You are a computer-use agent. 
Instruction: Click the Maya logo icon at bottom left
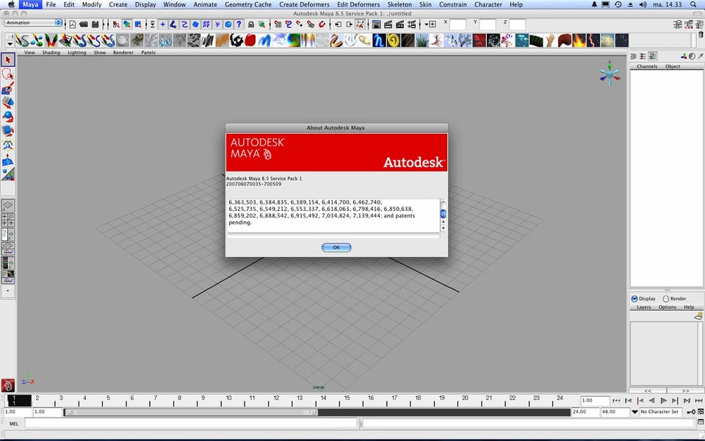[7, 385]
